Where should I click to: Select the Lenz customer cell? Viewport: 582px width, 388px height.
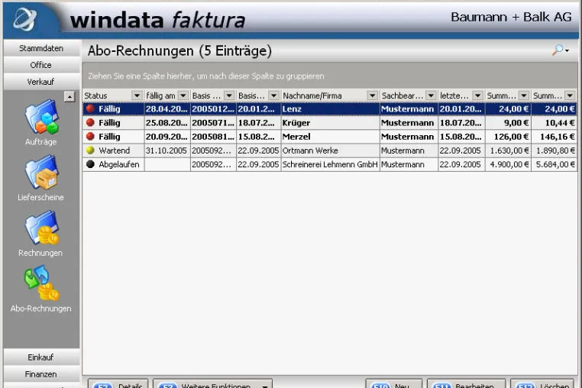coord(330,108)
